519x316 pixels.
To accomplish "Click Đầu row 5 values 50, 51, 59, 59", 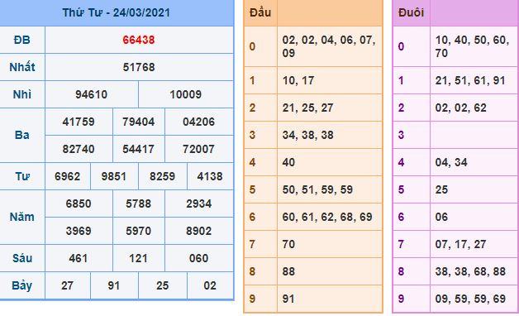I will coord(317,189).
